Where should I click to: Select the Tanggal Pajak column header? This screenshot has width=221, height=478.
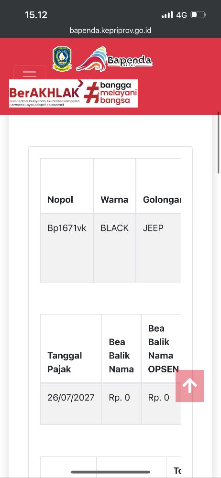(71, 348)
